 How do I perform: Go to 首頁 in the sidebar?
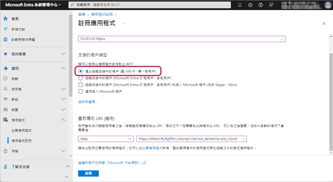[15, 19]
